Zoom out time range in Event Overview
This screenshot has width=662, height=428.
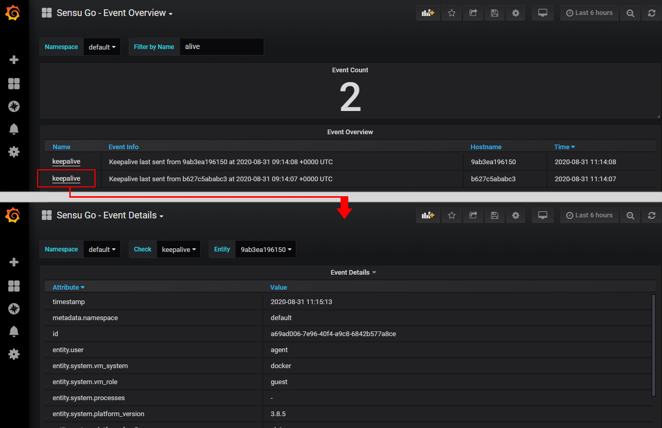coord(631,13)
